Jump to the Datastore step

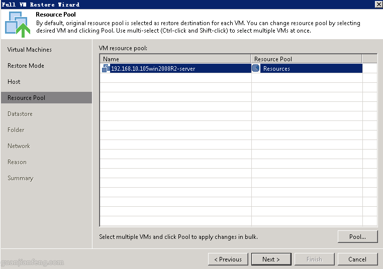[x=20, y=114]
